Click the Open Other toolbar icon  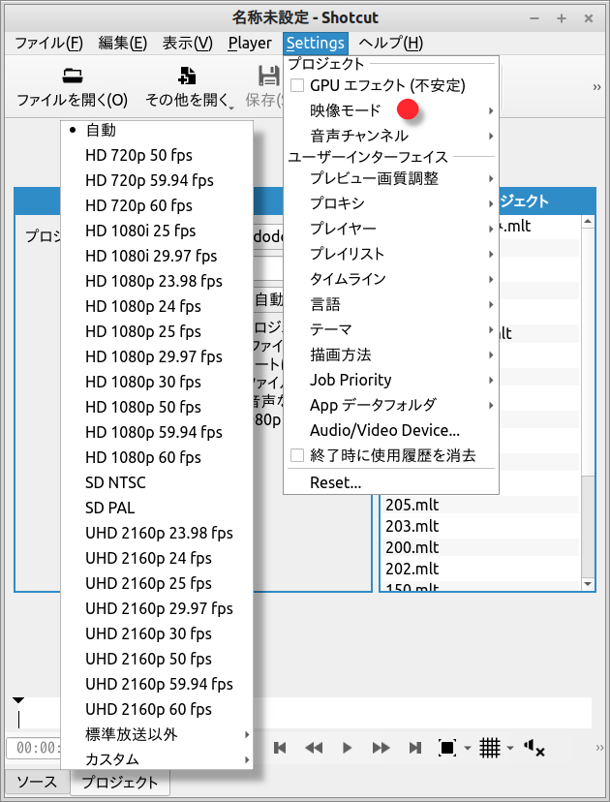pyautogui.click(x=189, y=77)
